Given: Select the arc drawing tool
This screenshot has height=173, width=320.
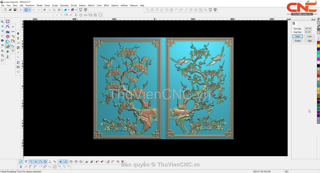Looking at the screenshot, I should [66, 15].
